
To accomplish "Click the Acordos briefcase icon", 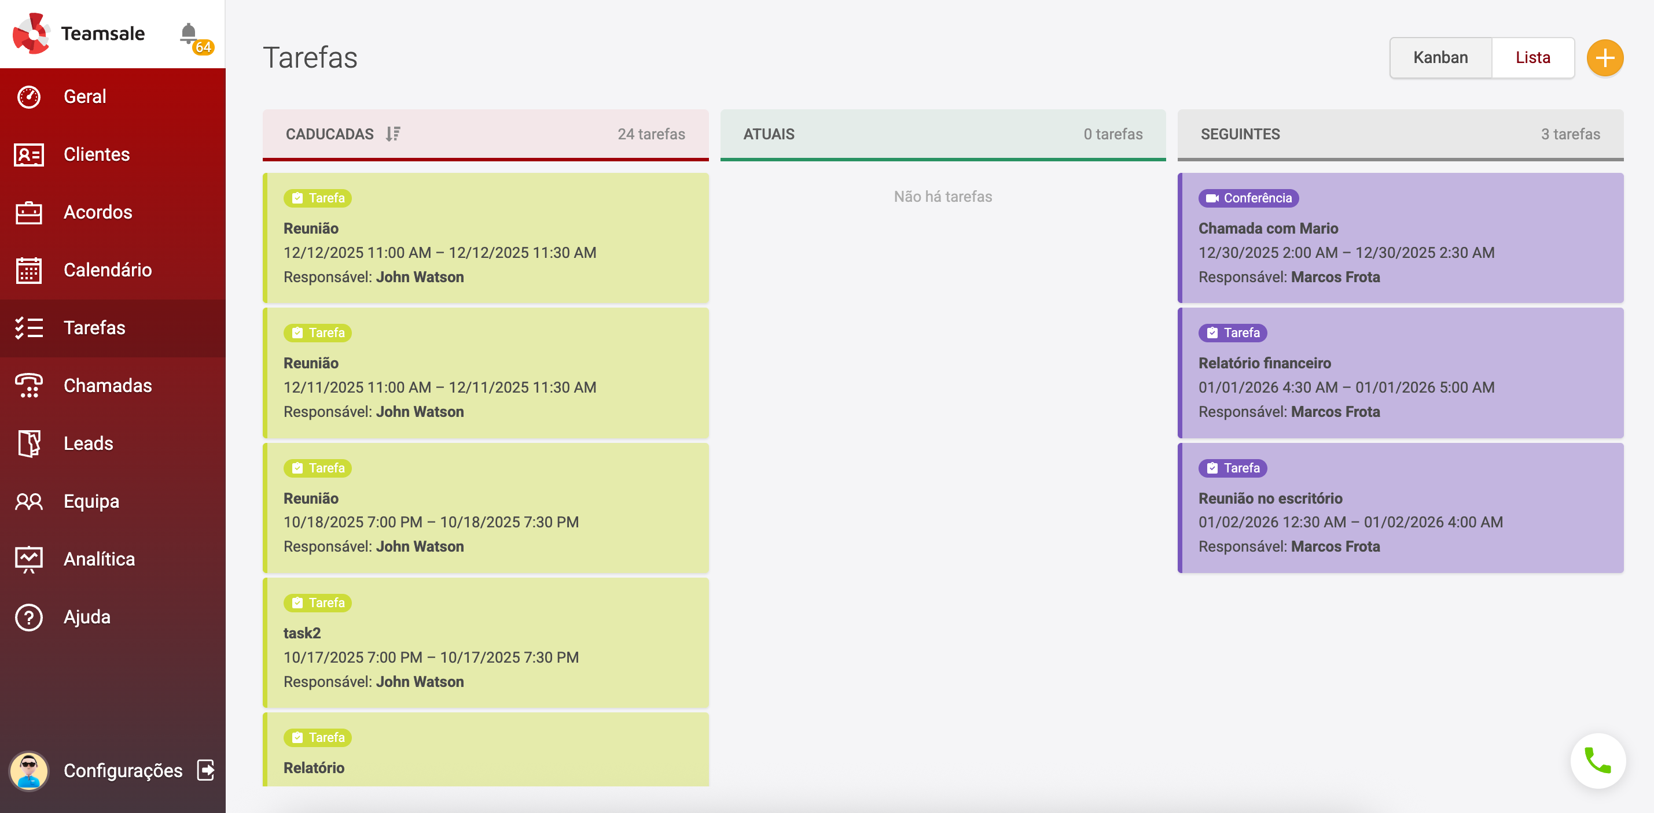I will click(x=28, y=212).
